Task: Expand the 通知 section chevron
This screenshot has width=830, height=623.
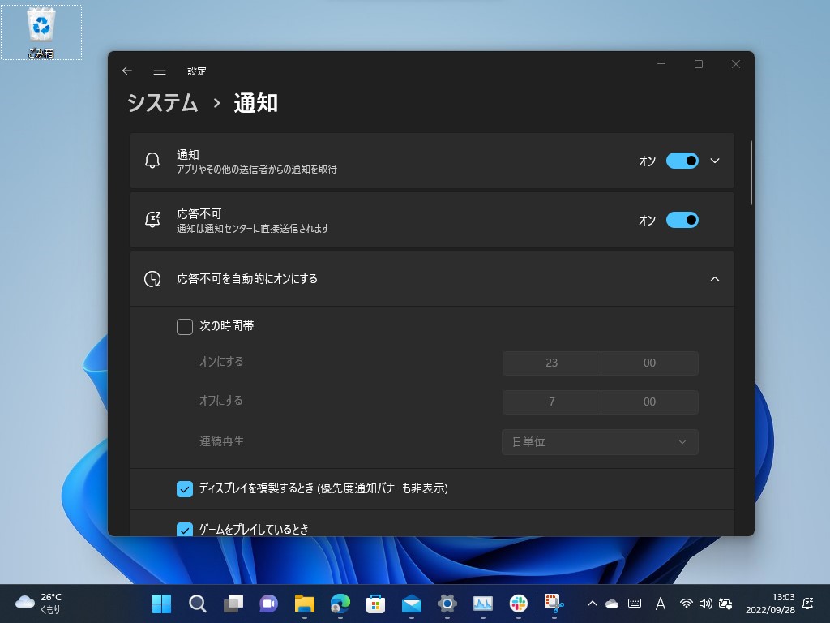Action: tap(715, 161)
